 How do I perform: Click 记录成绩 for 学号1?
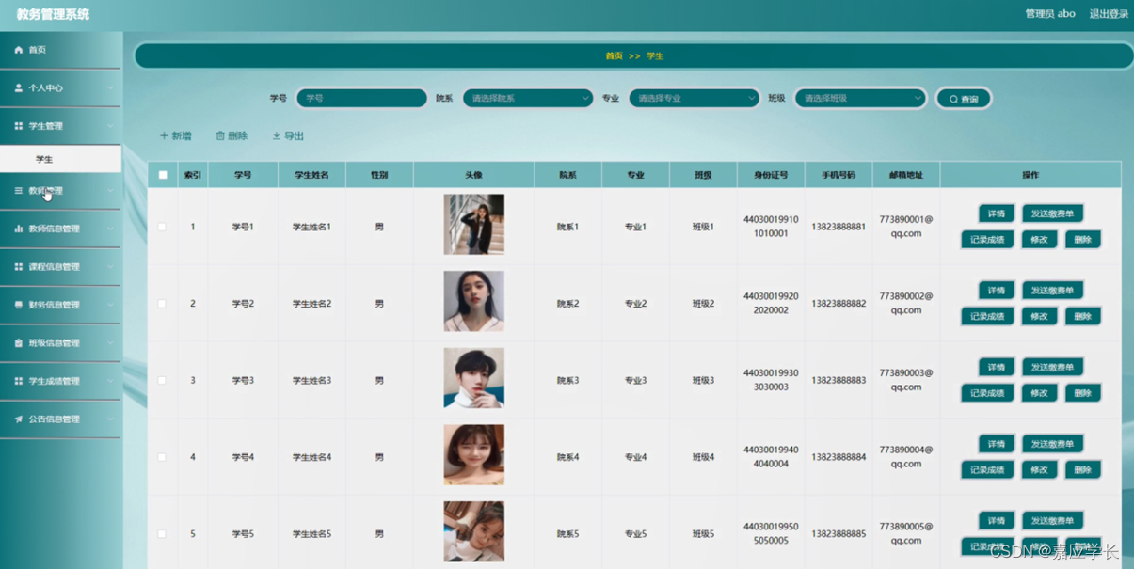[987, 240]
